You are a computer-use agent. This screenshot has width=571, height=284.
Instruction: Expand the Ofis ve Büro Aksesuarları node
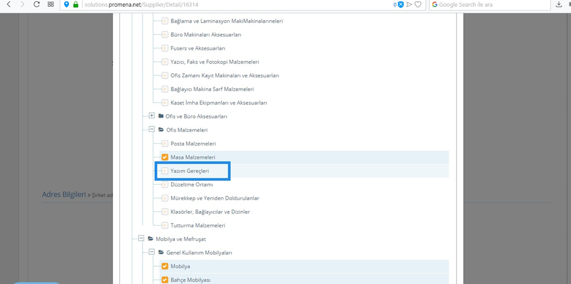point(151,116)
